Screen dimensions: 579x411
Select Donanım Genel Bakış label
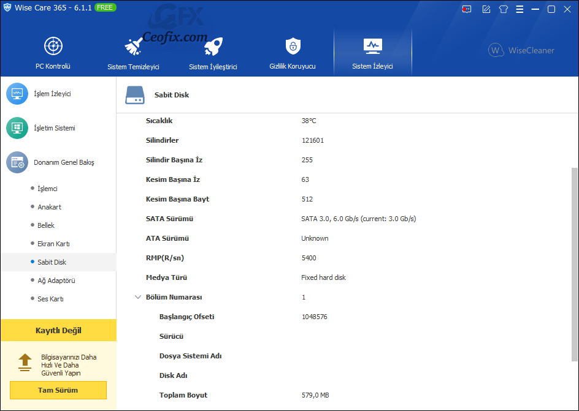pos(64,162)
